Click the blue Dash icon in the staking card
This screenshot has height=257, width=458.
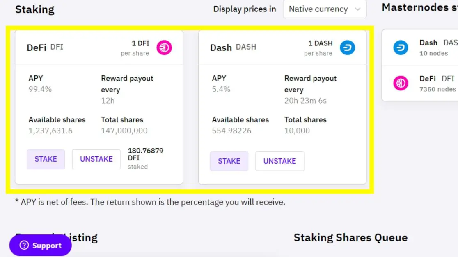coord(347,47)
